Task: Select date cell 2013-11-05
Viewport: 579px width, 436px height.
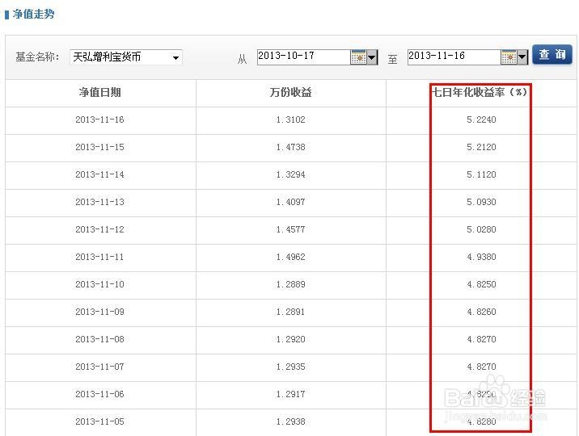Action: 99,421
